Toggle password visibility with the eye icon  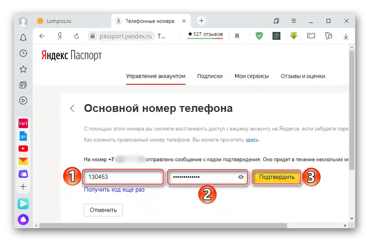coord(241,177)
